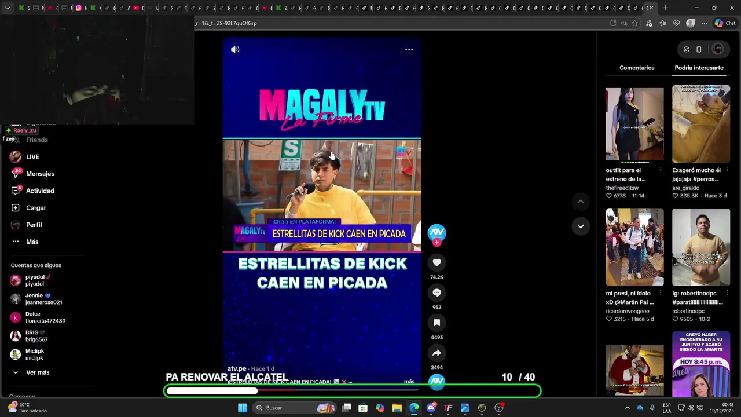Screen dimensions: 741x417
Task: Open options menu for 'outfit para el estreno' video
Action: (x=661, y=170)
